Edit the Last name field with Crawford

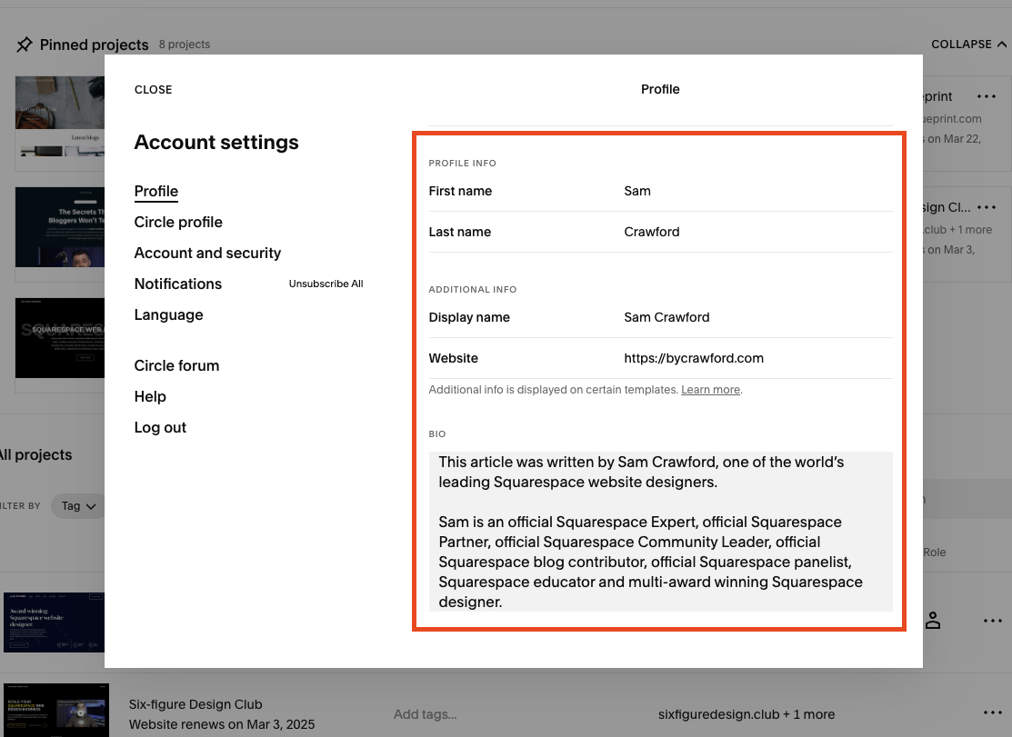[x=661, y=232]
